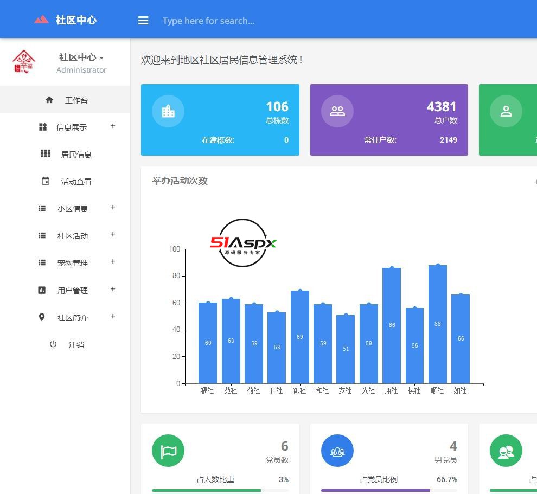Click the 如社 bar showing 66
The height and width of the screenshot is (494, 537).
(x=461, y=339)
